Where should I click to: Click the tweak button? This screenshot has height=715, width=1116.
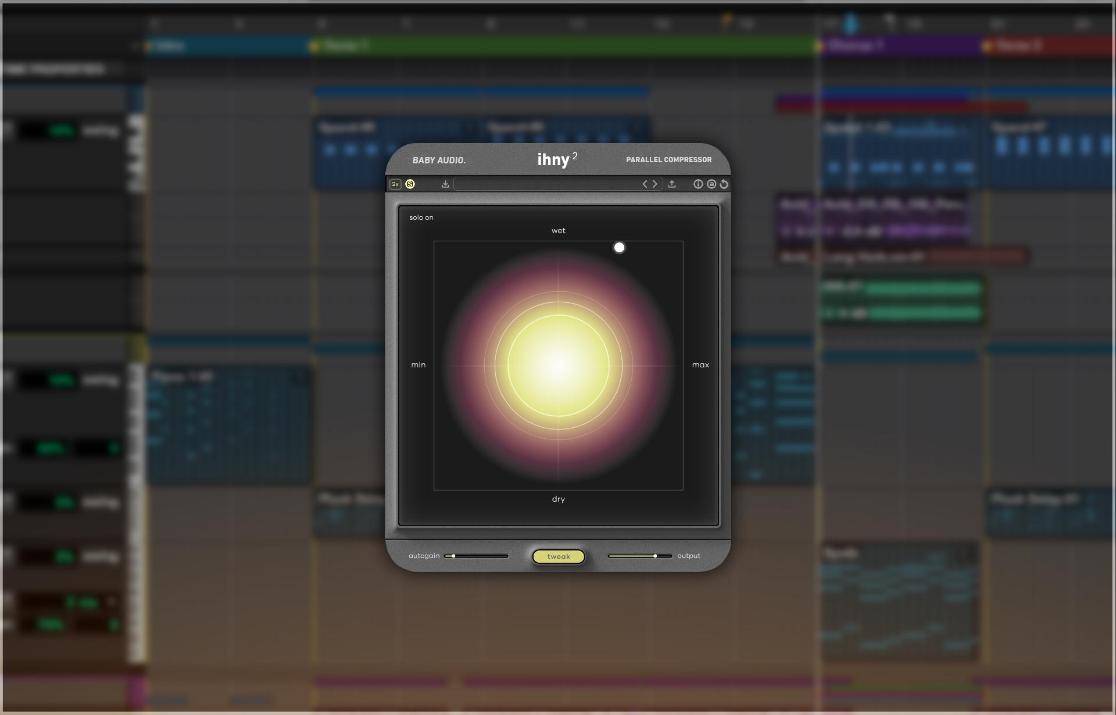[559, 556]
